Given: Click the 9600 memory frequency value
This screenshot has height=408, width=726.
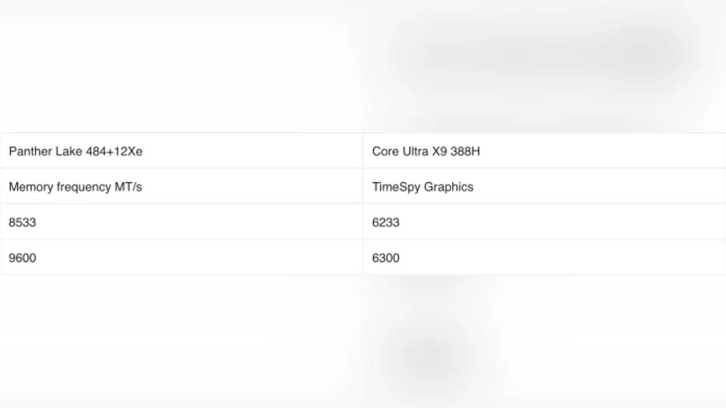Looking at the screenshot, I should pos(22,258).
